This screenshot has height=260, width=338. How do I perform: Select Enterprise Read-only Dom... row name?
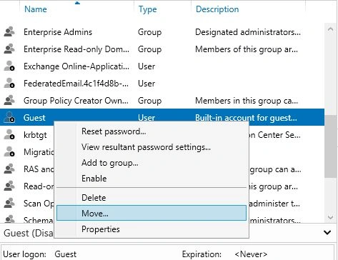(76, 49)
